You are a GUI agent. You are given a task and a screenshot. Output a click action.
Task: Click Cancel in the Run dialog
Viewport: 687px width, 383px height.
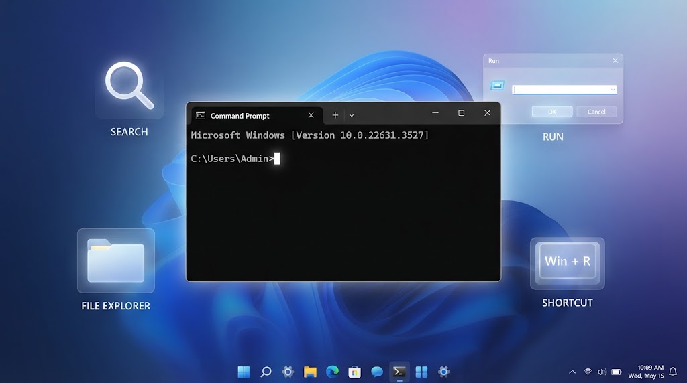pos(596,112)
